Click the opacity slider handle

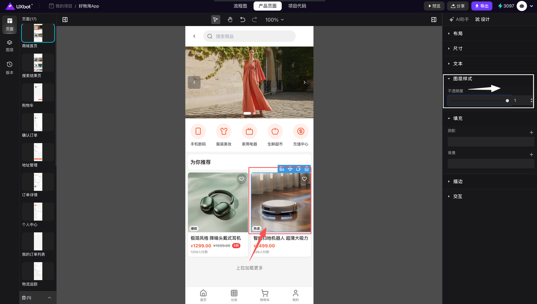pos(507,101)
